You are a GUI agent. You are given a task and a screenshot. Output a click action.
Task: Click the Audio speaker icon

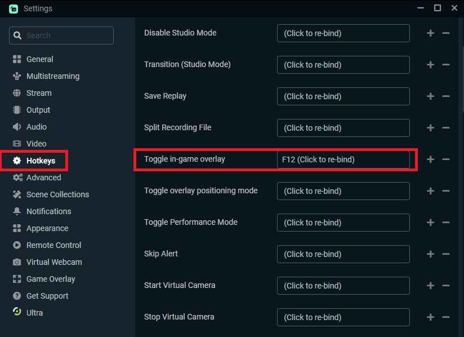point(16,127)
